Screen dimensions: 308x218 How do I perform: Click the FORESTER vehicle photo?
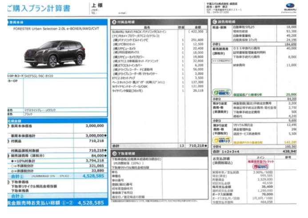pyautogui.click(x=55, y=53)
